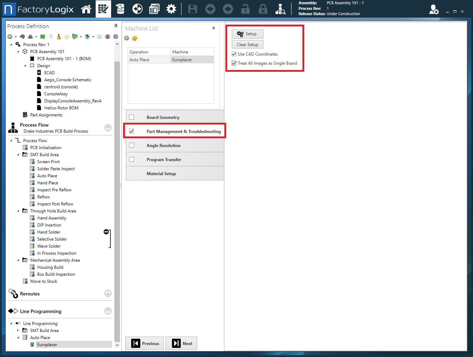Click the bell notification icon in Process Definition toolbar
473x357 pixels.
pos(58,36)
